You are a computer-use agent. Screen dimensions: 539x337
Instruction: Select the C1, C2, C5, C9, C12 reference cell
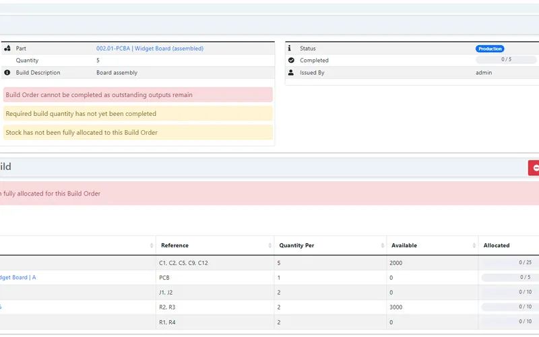183,263
